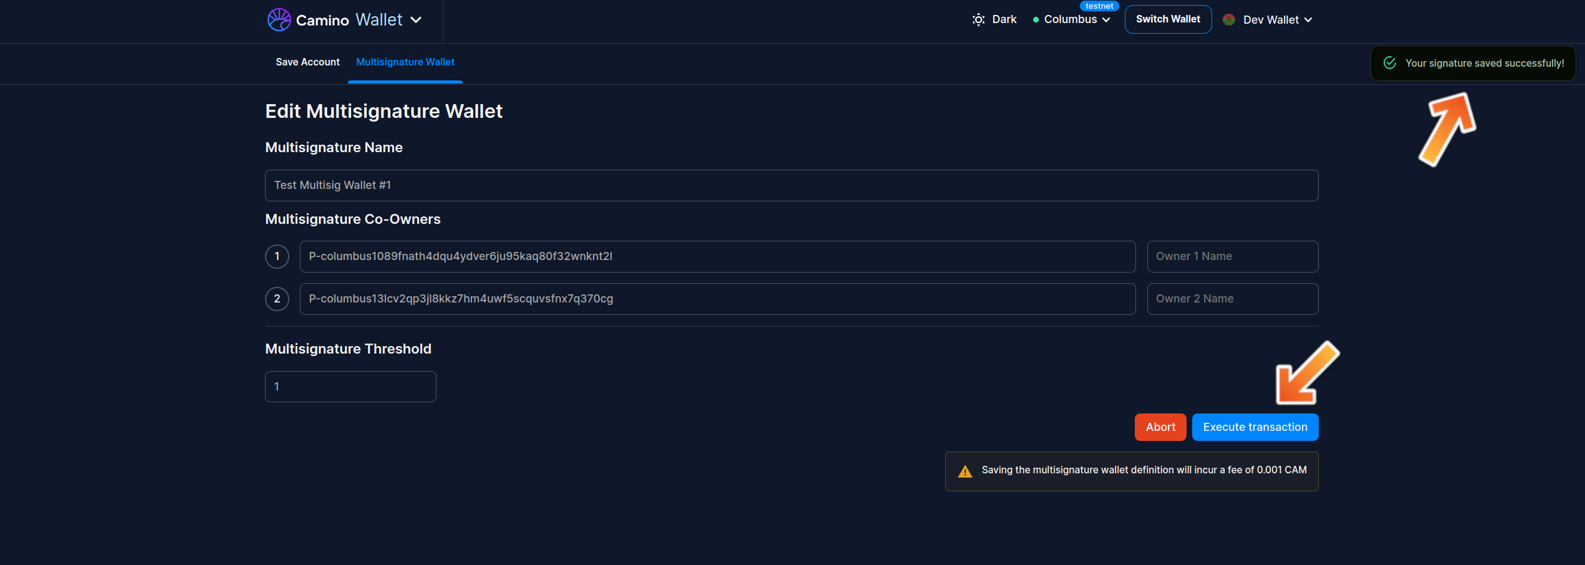Click the sun theme icon

pos(978,20)
